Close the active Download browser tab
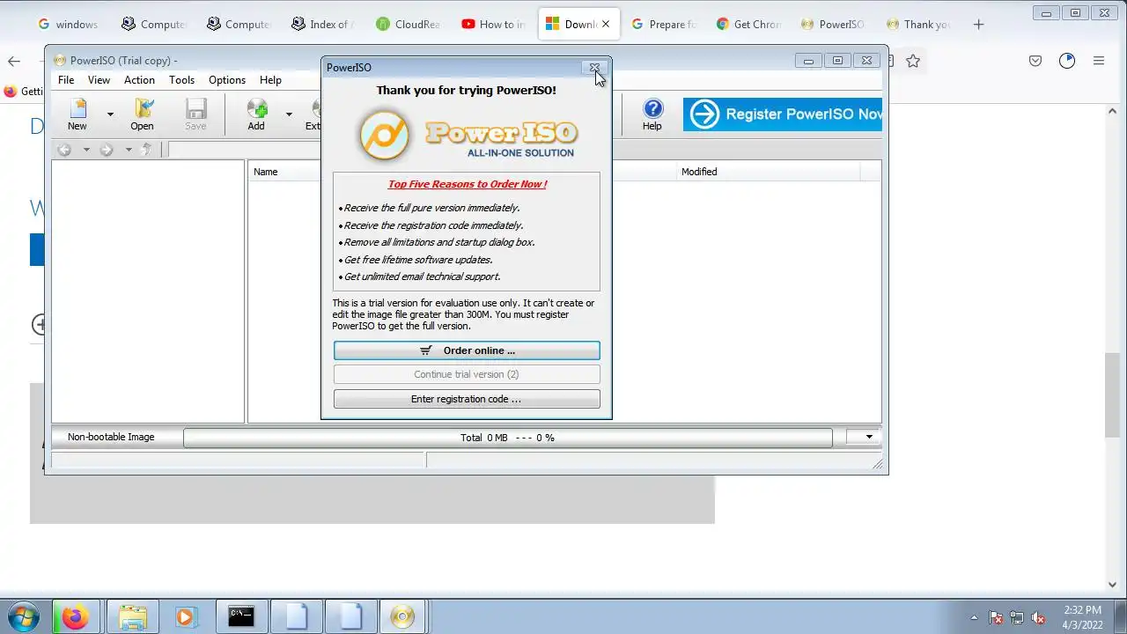Image resolution: width=1127 pixels, height=634 pixels. (x=605, y=24)
